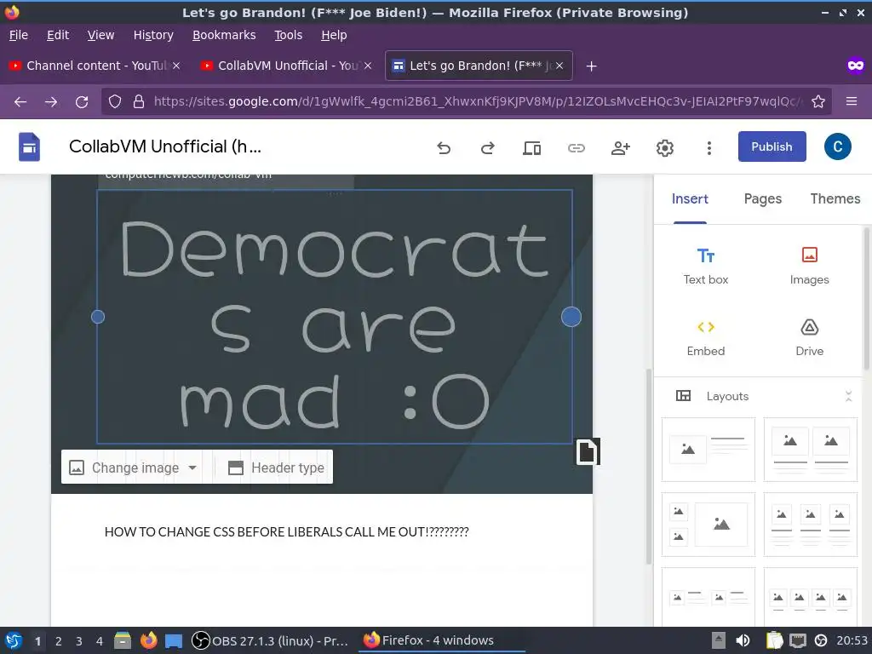Click the private browsing mask icon
The width and height of the screenshot is (872, 654).
coord(855,66)
